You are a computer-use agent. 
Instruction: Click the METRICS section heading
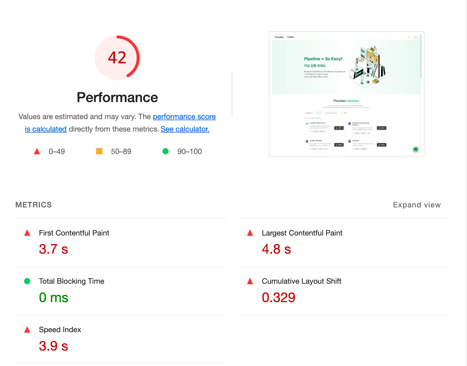[34, 205]
